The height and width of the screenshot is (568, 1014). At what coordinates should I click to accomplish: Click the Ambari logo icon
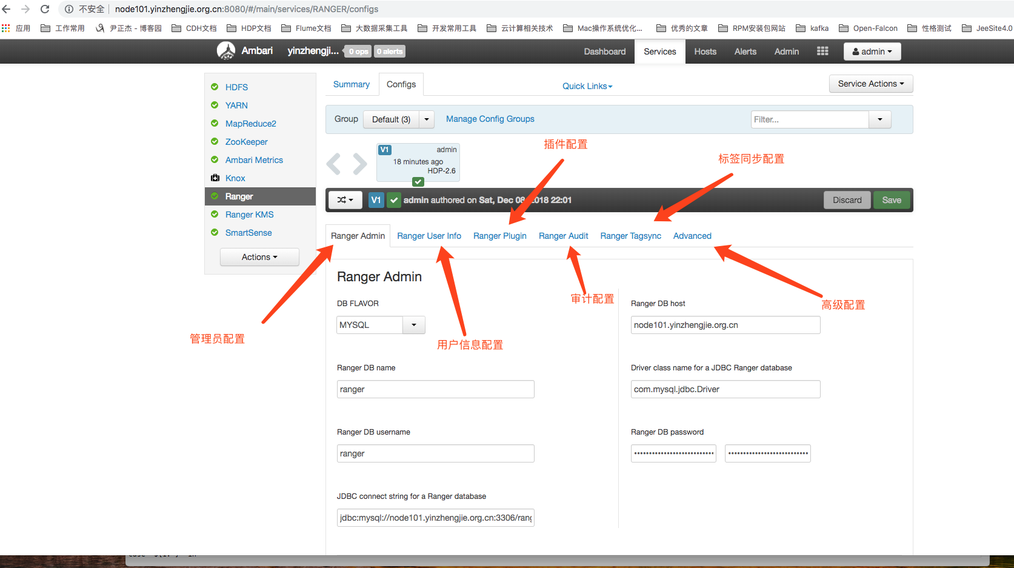coord(226,51)
